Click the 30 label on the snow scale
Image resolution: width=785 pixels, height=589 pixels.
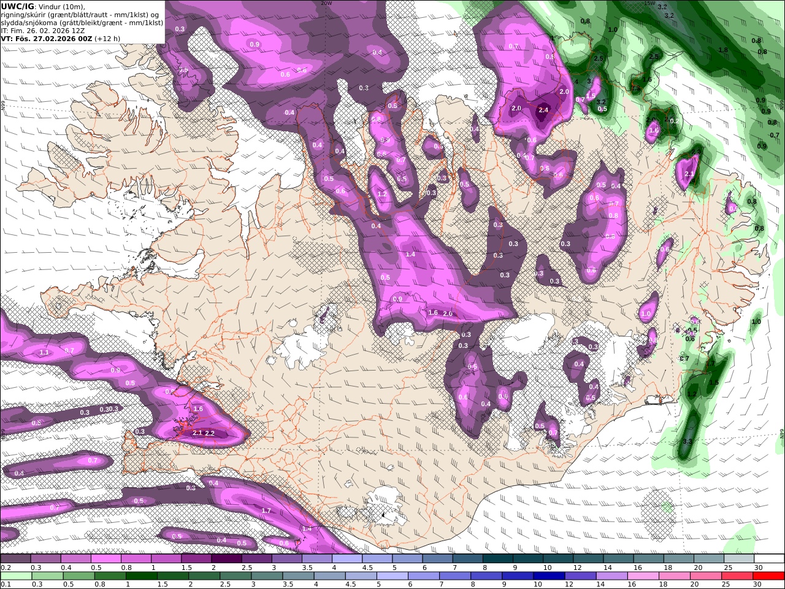[x=758, y=568]
